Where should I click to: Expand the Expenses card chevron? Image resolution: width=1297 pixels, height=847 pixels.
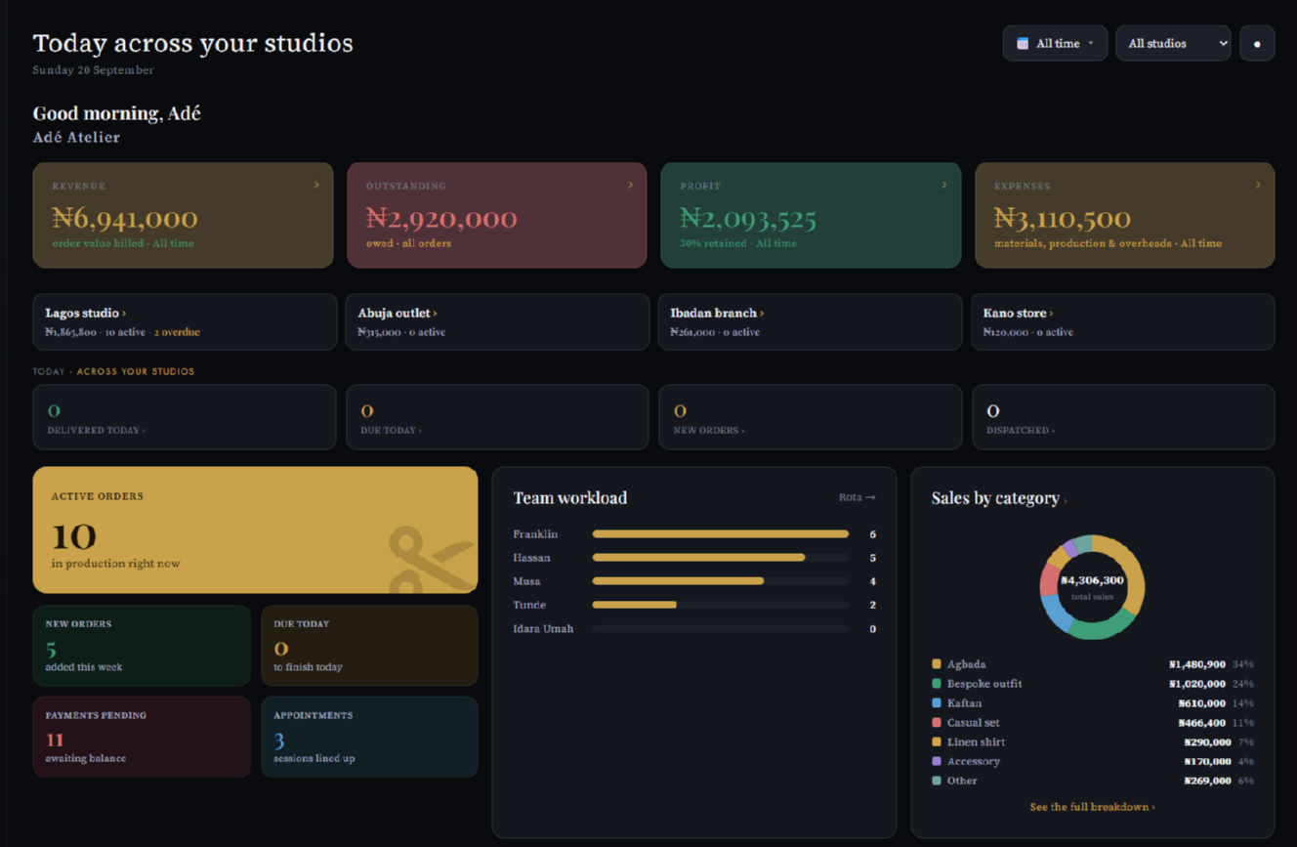[1258, 185]
